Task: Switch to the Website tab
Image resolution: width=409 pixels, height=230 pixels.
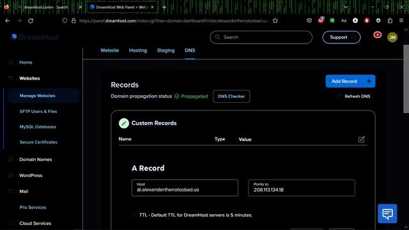Action: [109, 50]
